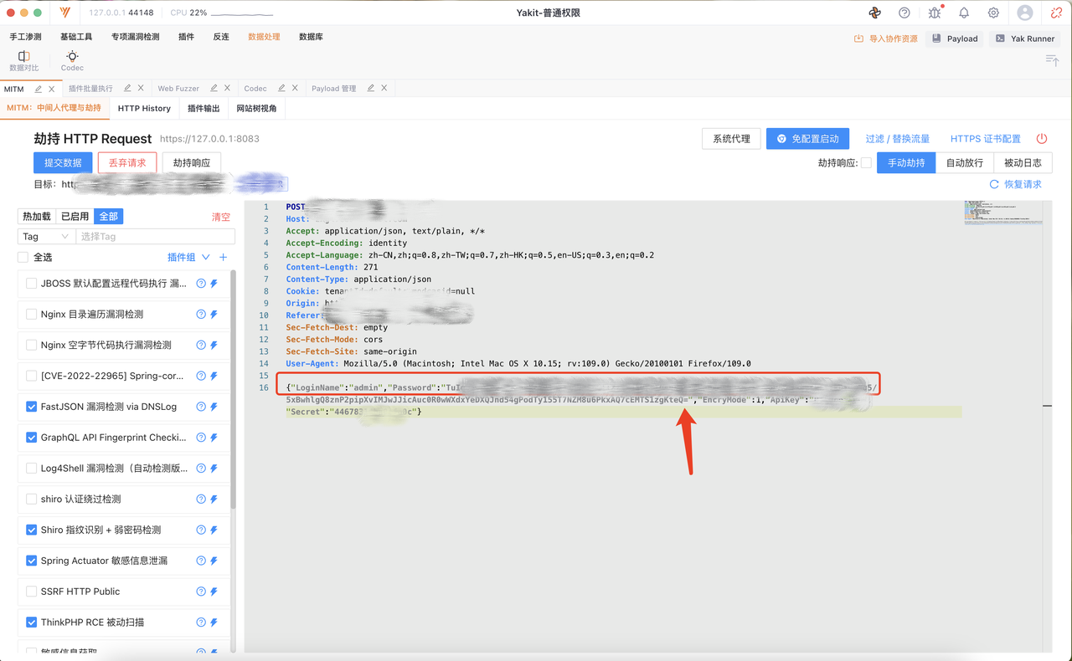Image resolution: width=1072 pixels, height=661 pixels.
Task: Click the 丢弃请求 button
Action: pos(127,163)
